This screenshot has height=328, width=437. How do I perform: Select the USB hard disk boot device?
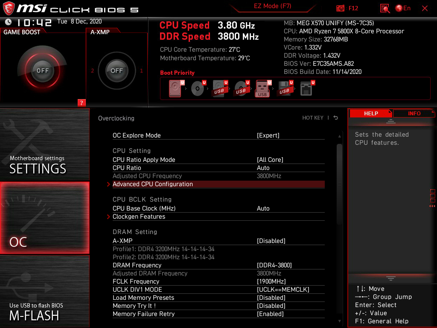coord(220,88)
